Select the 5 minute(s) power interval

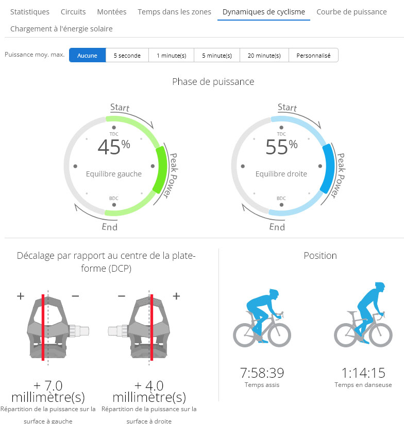coord(217,56)
